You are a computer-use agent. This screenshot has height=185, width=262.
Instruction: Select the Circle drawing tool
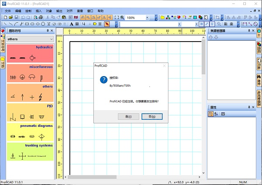(43, 24)
